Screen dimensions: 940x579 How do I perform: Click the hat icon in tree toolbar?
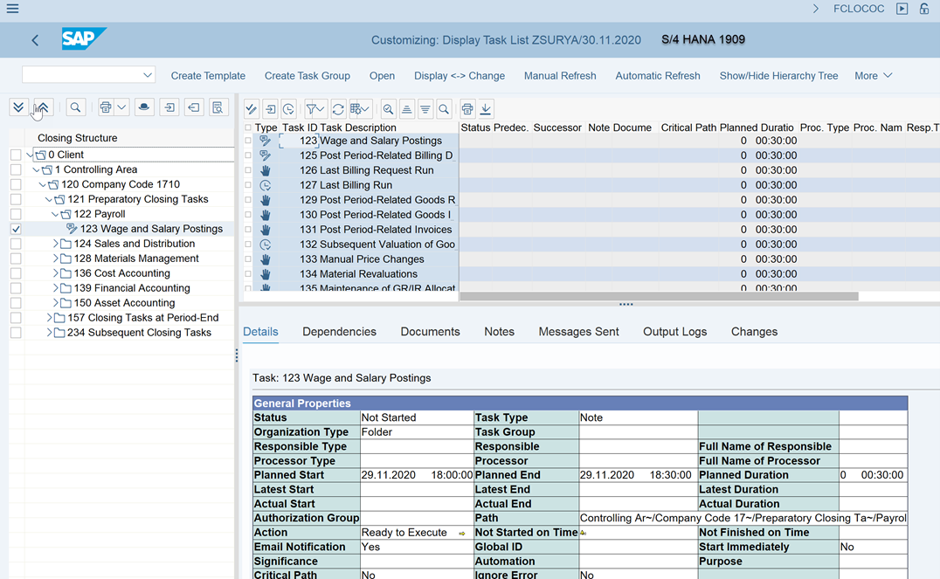[x=145, y=107]
